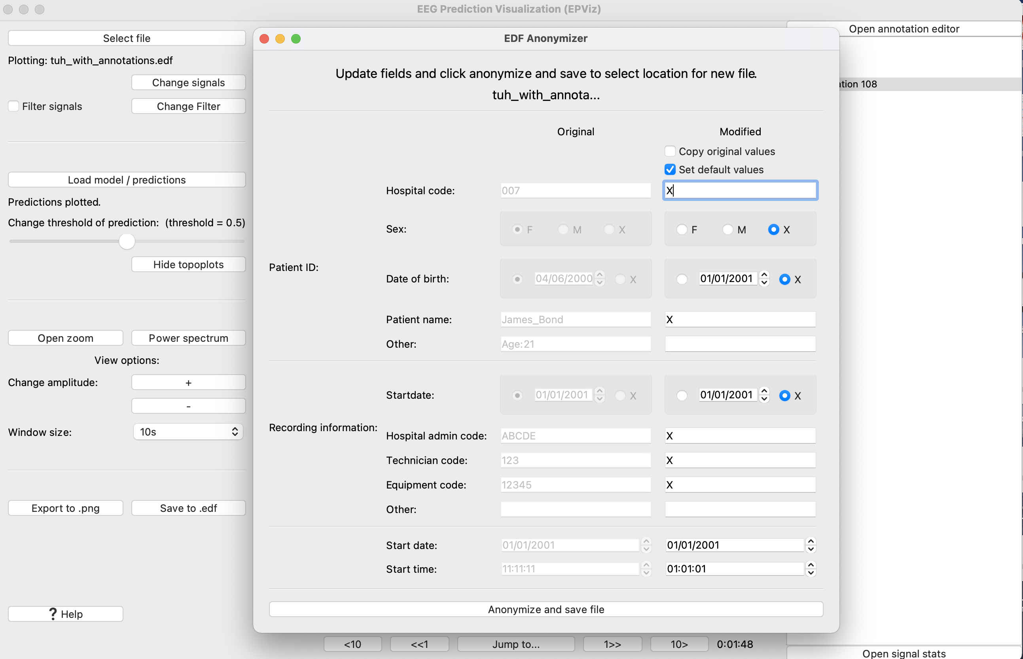This screenshot has width=1023, height=659.
Task: Jump back ten windows with <10
Action: (x=352, y=644)
